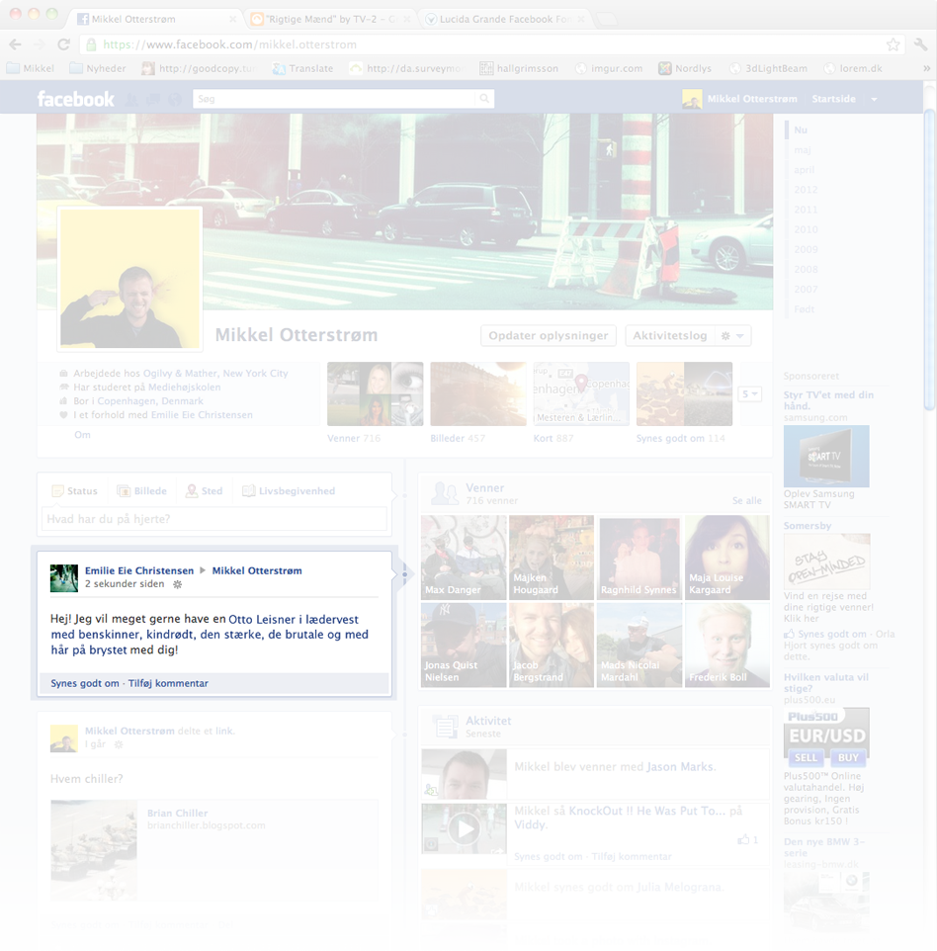Open friend requests icon in header
Viewport: 937px width, 951px height.
(131, 100)
